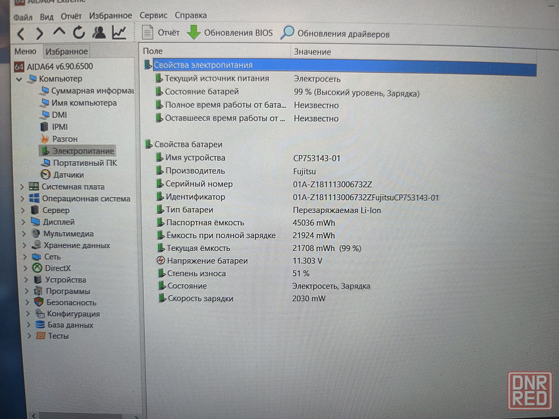Screen dimensions: 559x419
Task: Open the graph chart icon in toolbar
Action: coord(119,33)
